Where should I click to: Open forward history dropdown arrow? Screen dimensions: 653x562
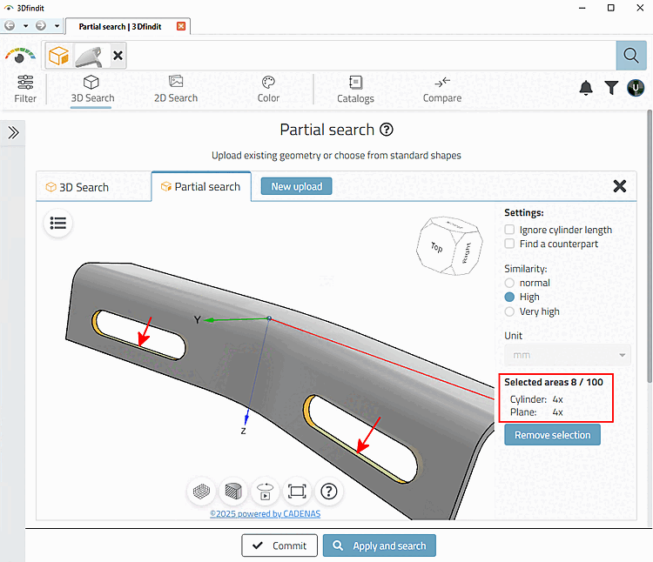(x=57, y=26)
